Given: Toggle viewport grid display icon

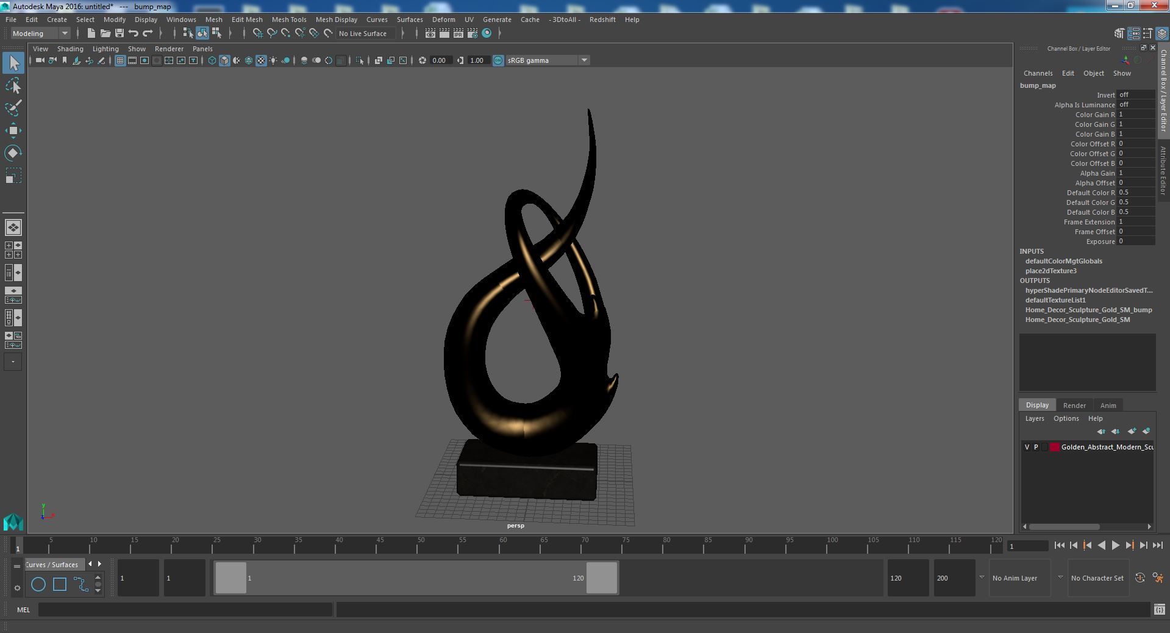Looking at the screenshot, I should coord(120,60).
